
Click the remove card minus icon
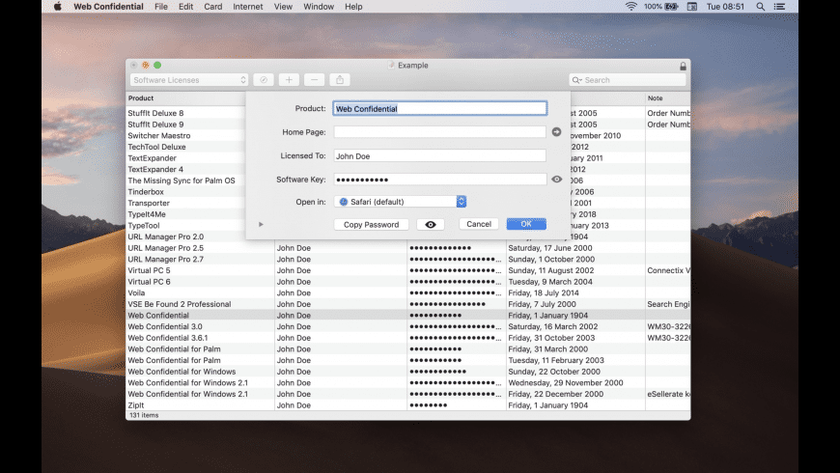click(315, 80)
